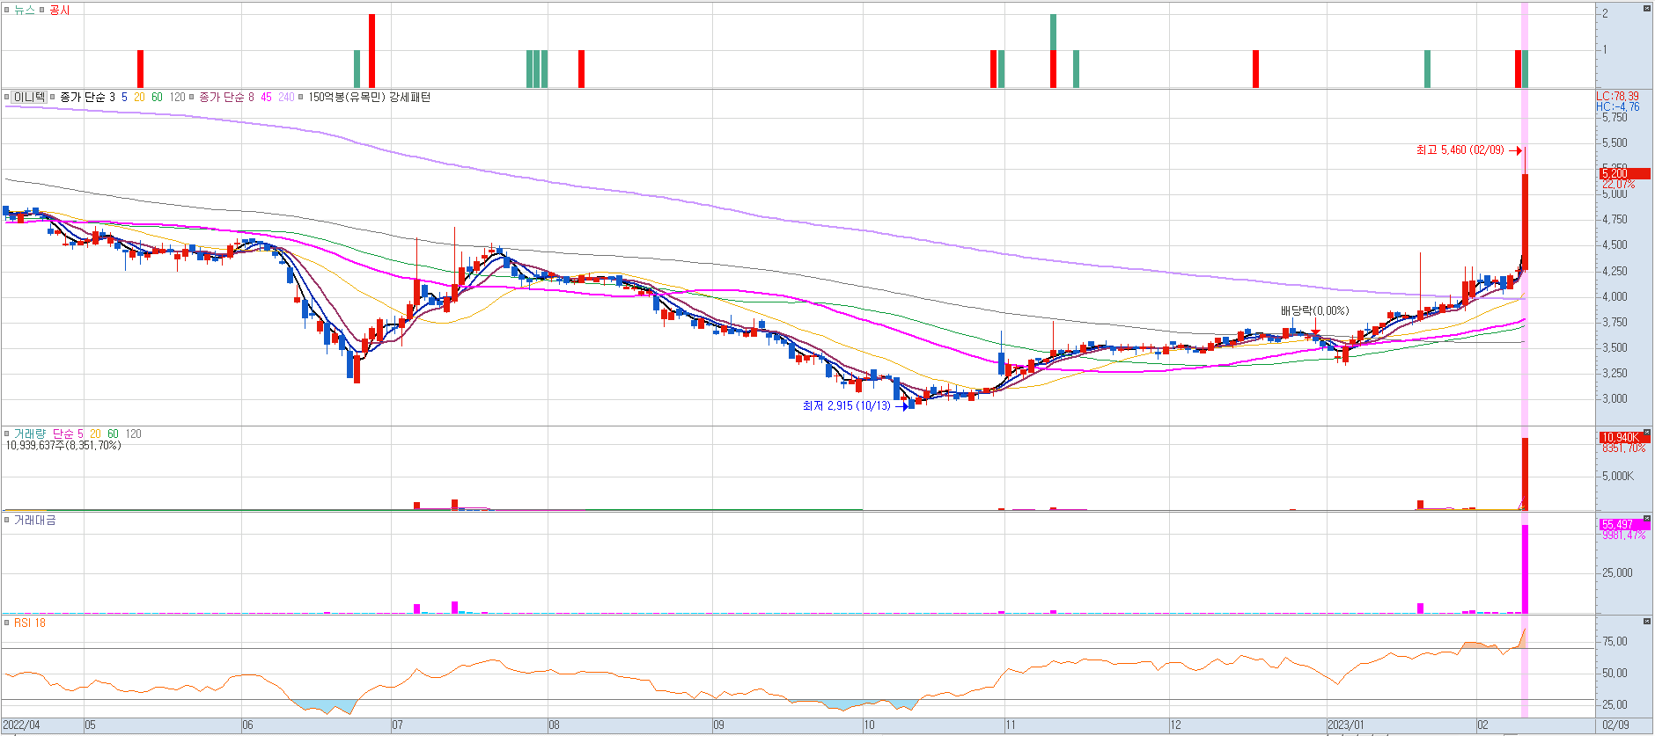Click the 10,939,637주(8,351.70%) volume readout
The image size is (1655, 736).
(x=63, y=446)
